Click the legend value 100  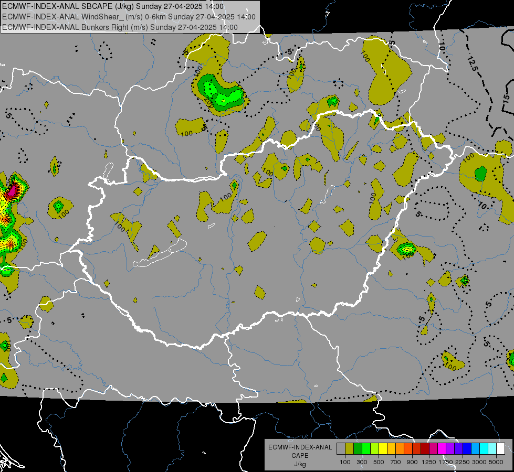[x=345, y=462]
